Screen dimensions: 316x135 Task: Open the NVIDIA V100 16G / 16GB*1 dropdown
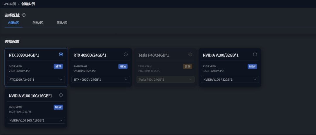tap(36, 120)
